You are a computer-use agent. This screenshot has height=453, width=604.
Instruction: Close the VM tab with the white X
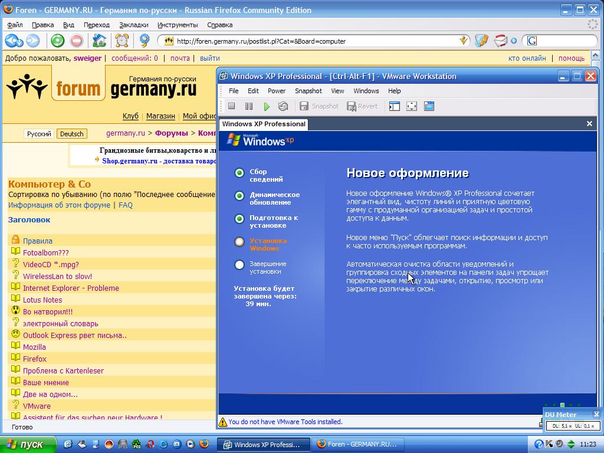click(x=589, y=124)
